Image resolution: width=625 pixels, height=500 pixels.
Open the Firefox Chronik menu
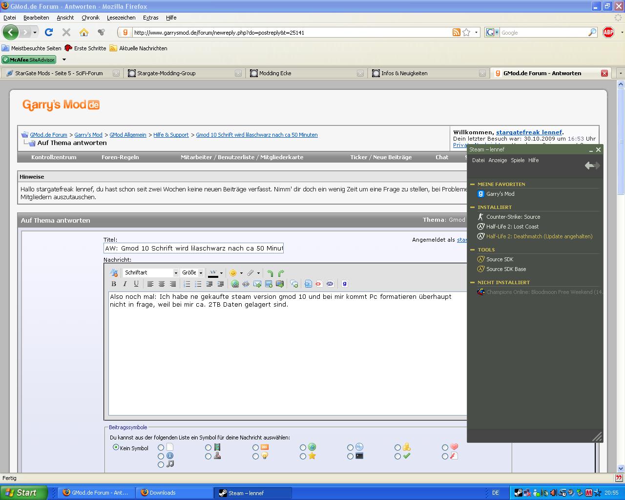pos(90,18)
